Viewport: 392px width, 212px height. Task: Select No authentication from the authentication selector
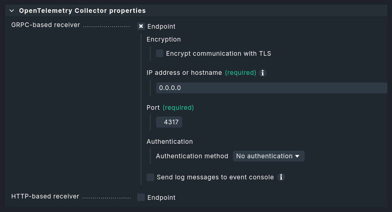tap(269, 156)
